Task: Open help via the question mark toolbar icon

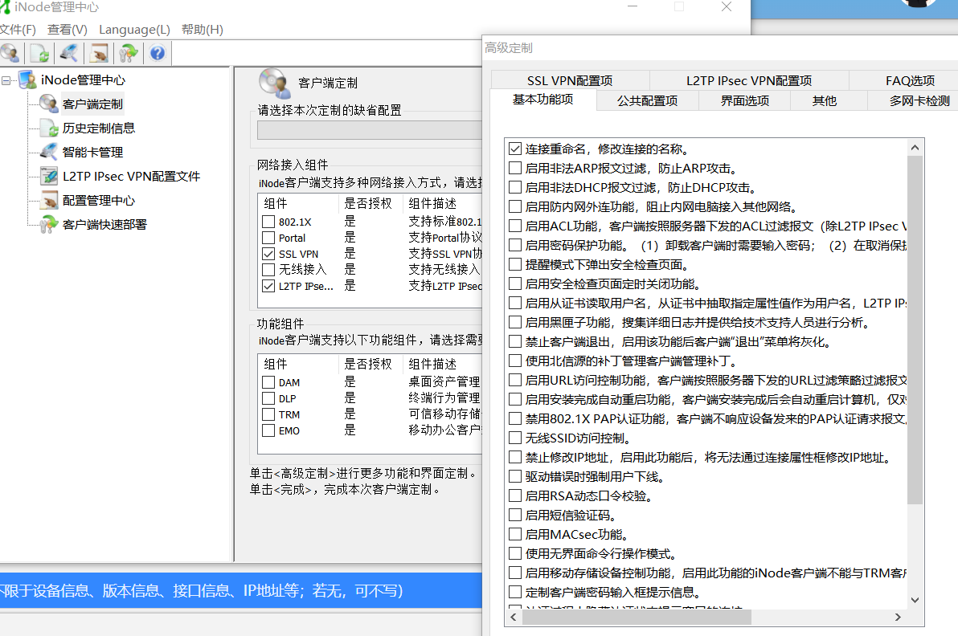Action: 157,54
